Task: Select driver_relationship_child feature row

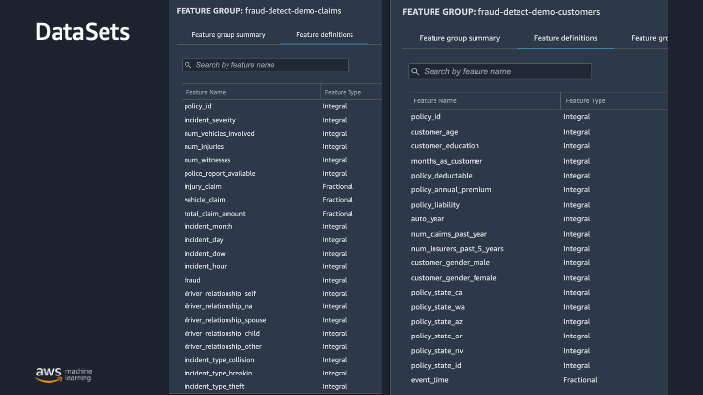Action: tap(281, 334)
